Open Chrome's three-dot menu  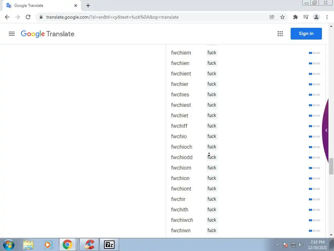(327, 17)
